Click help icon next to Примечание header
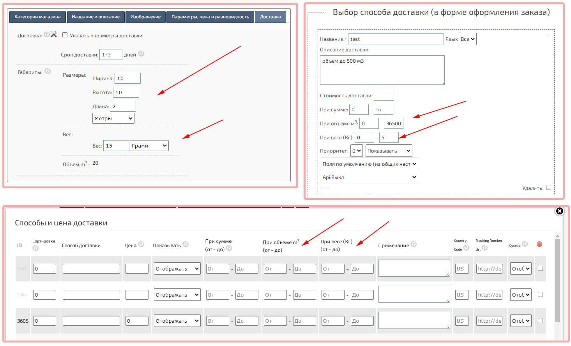Viewport: 571px width, 346px height. pyautogui.click(x=414, y=244)
